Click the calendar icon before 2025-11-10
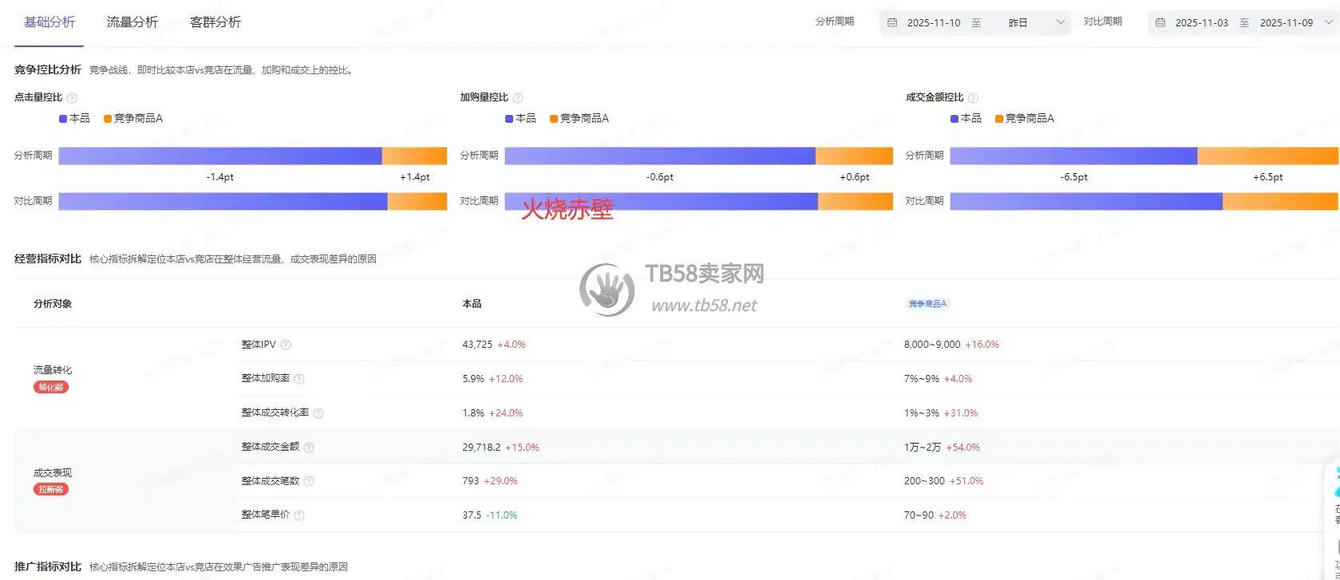The image size is (1340, 580). [x=892, y=23]
